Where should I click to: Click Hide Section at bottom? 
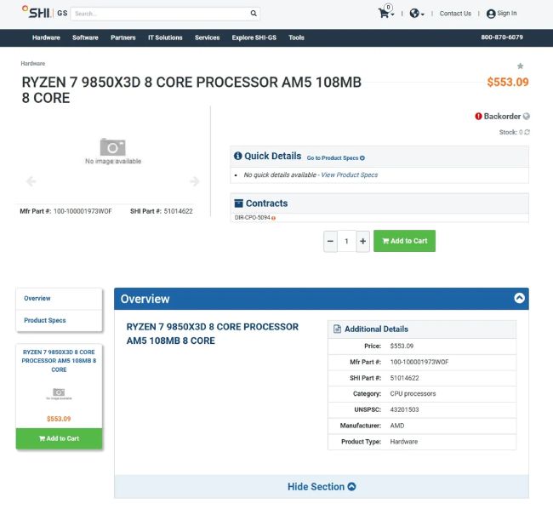[x=321, y=487]
